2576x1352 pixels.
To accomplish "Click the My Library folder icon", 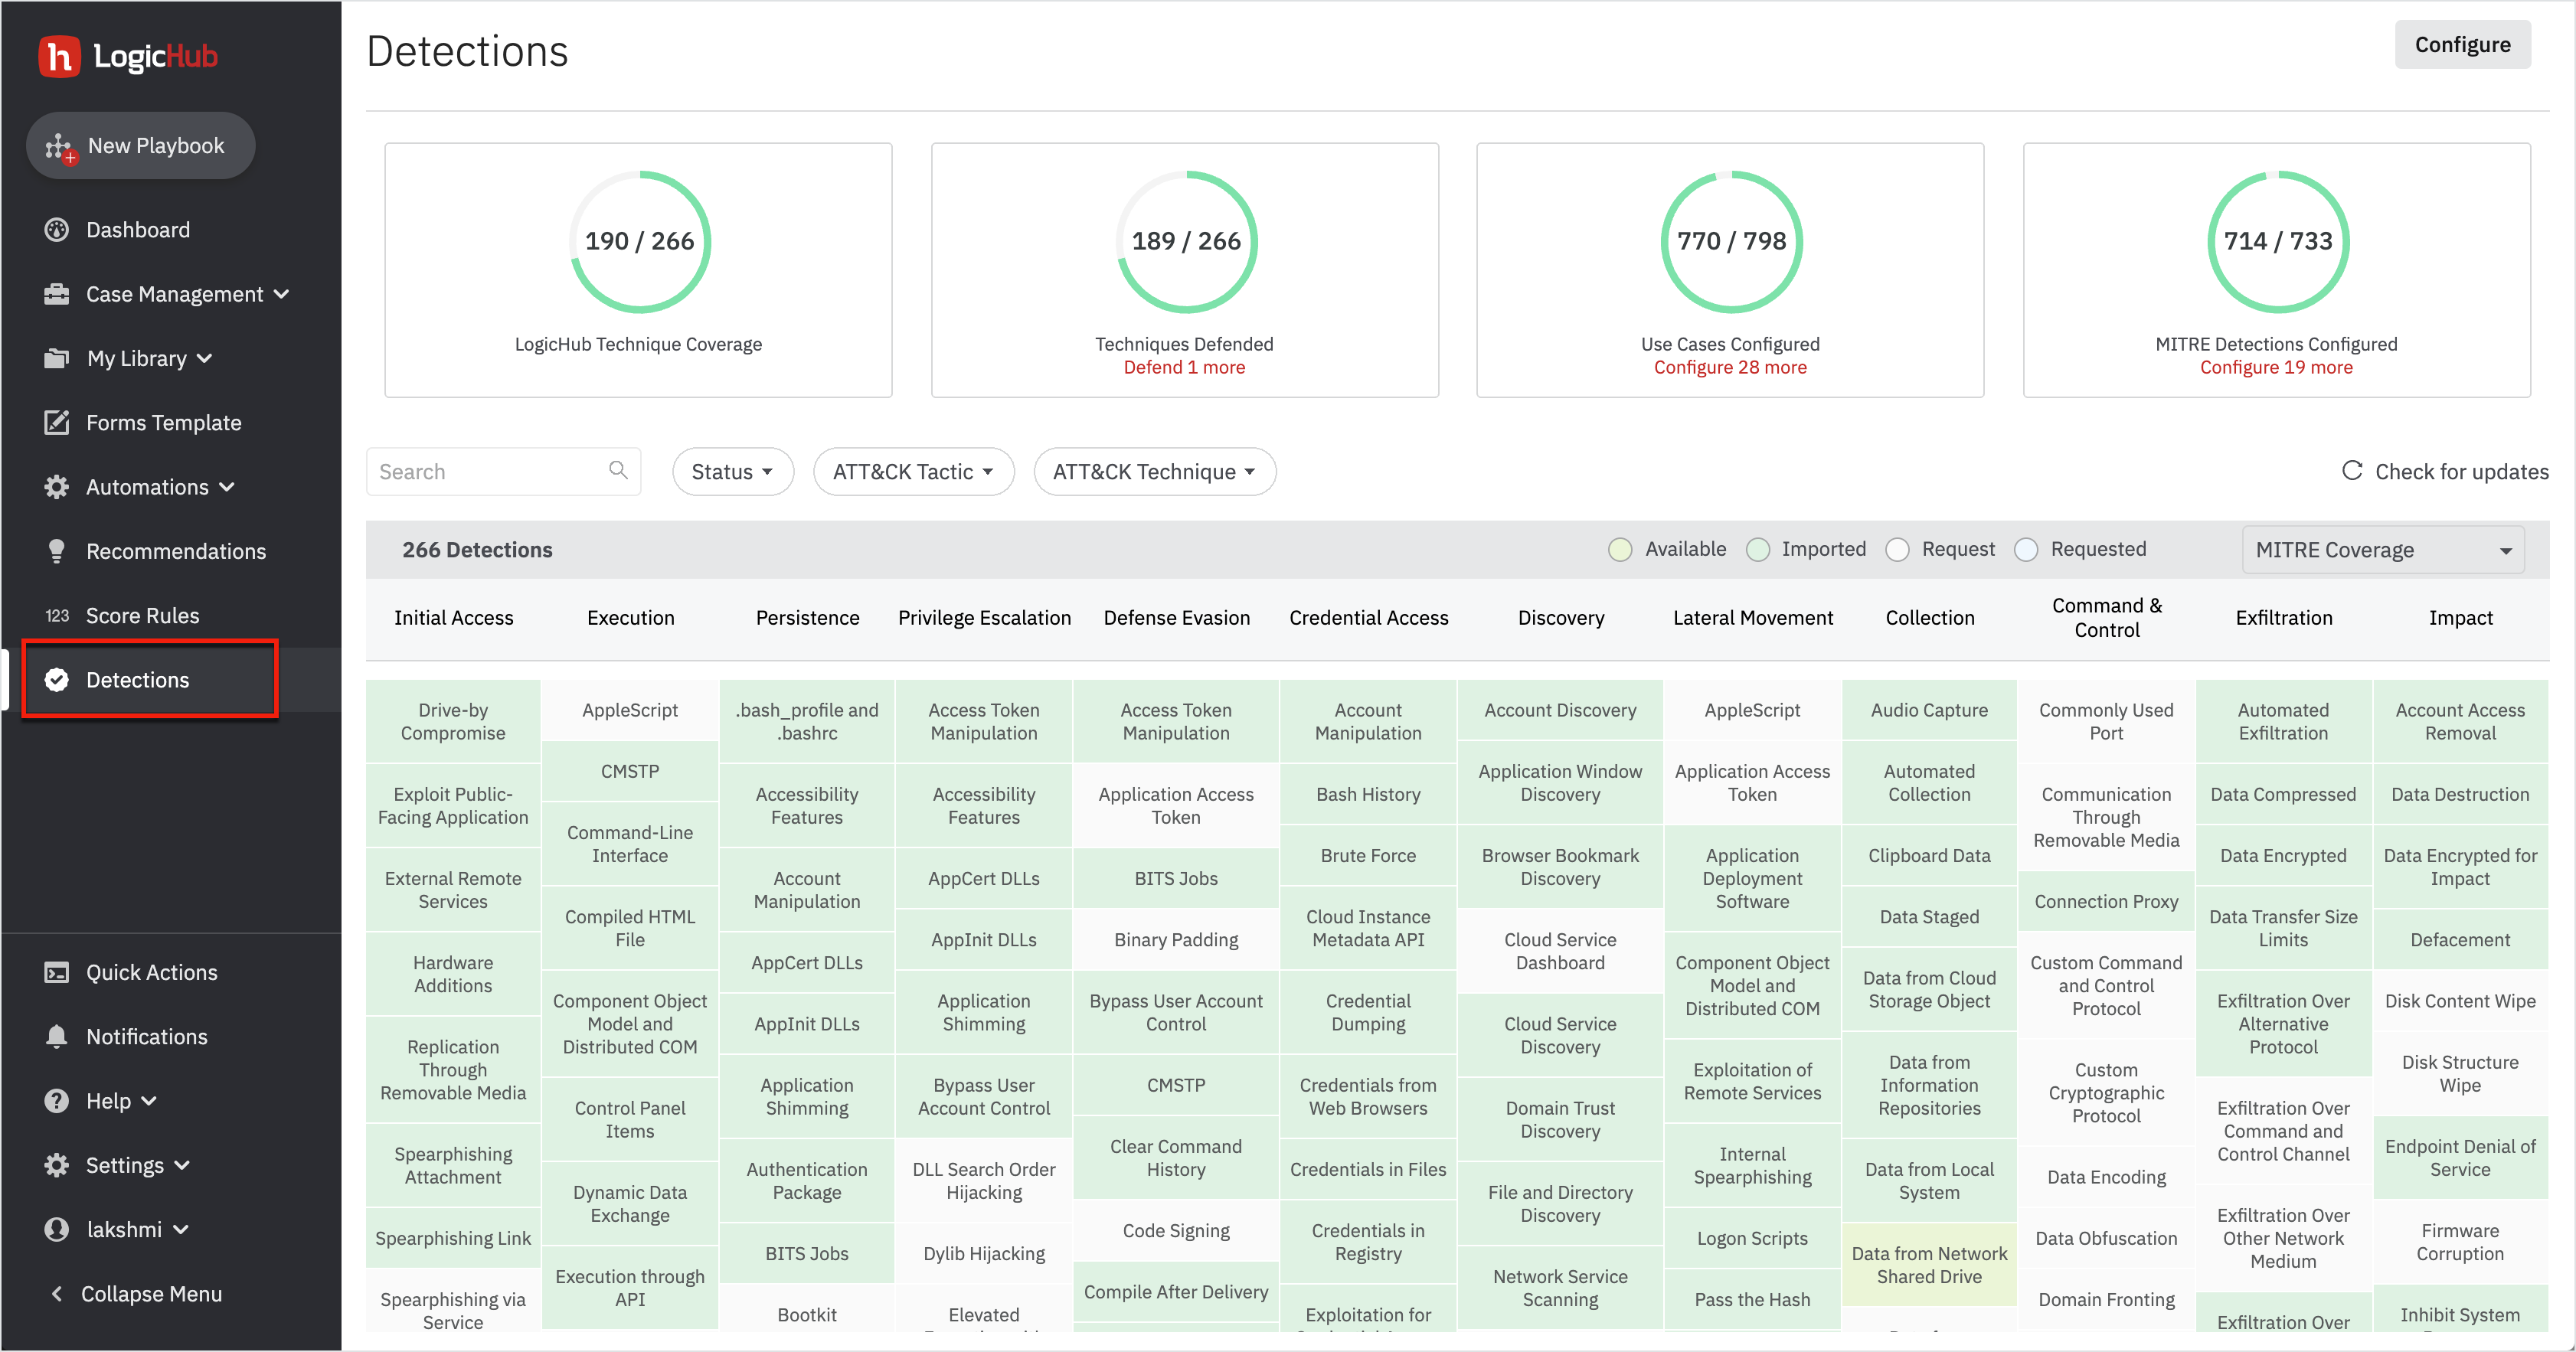I will tap(57, 358).
